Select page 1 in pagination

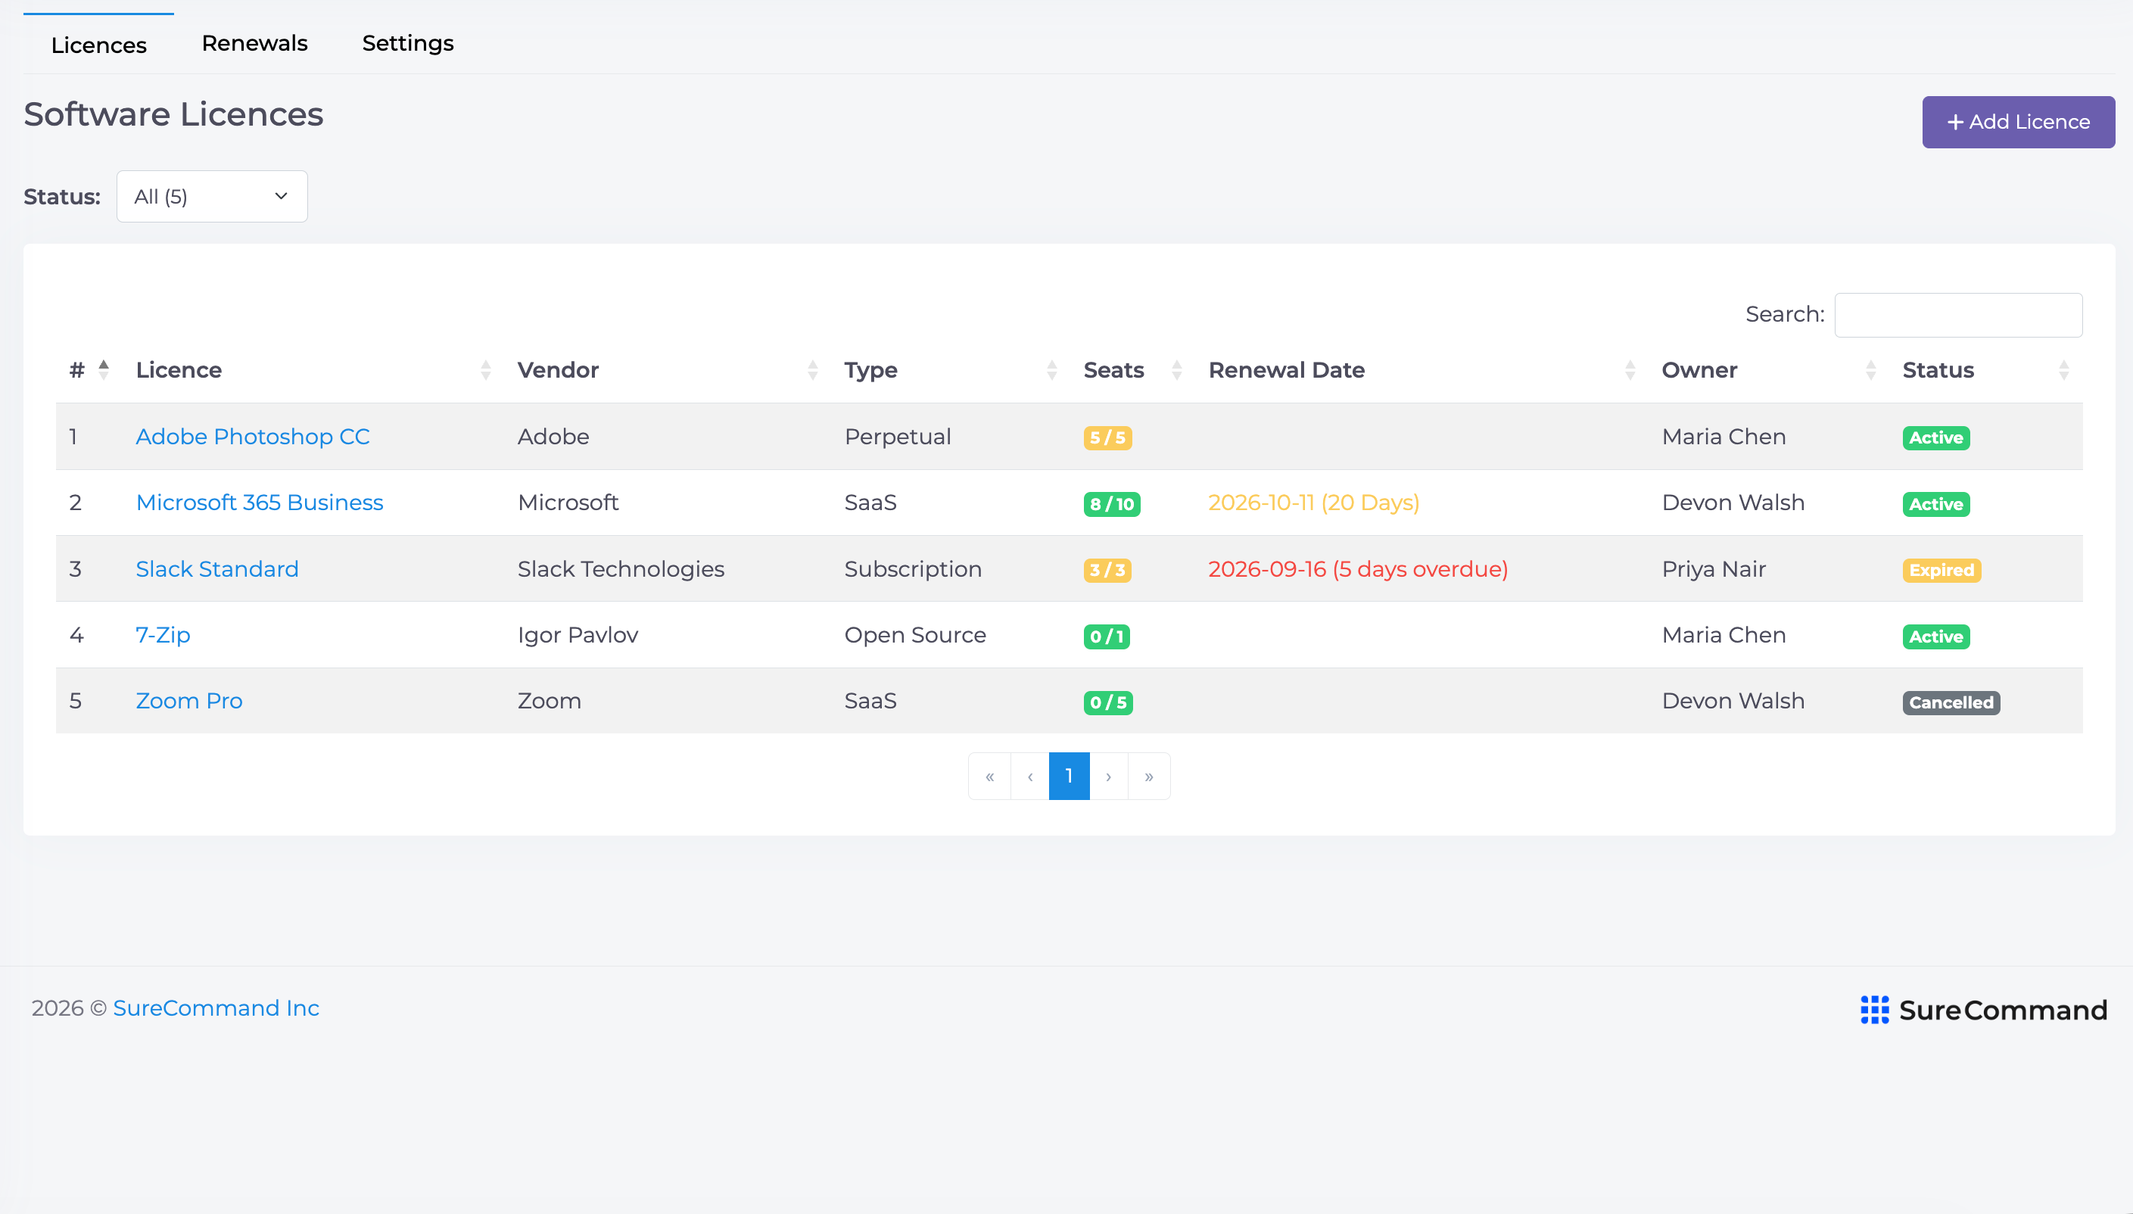pyautogui.click(x=1069, y=777)
